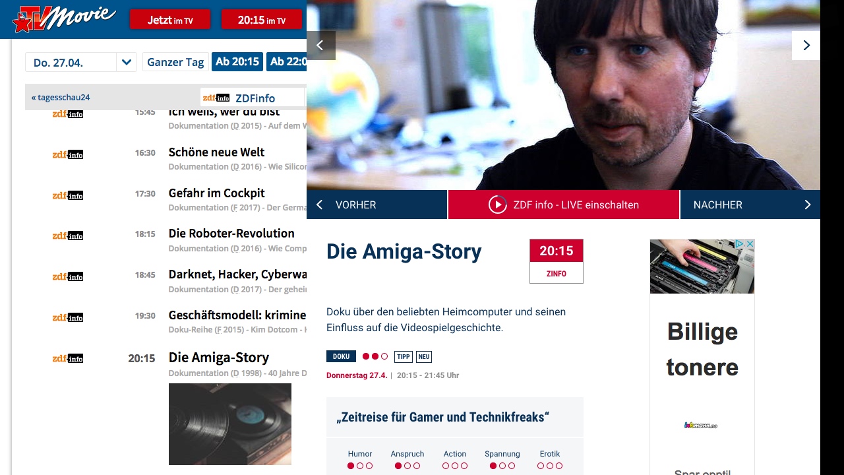Go to tagesschau24 previous channel link
The image size is (844, 475).
pos(61,98)
